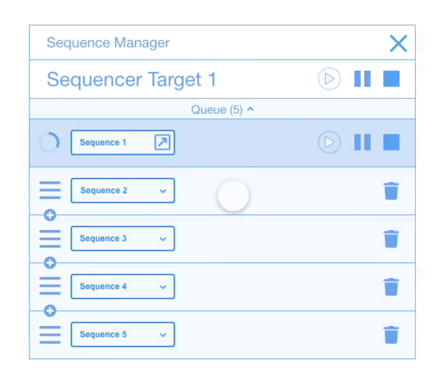Collapse the Queue section
The width and height of the screenshot is (444, 386).
251,109
